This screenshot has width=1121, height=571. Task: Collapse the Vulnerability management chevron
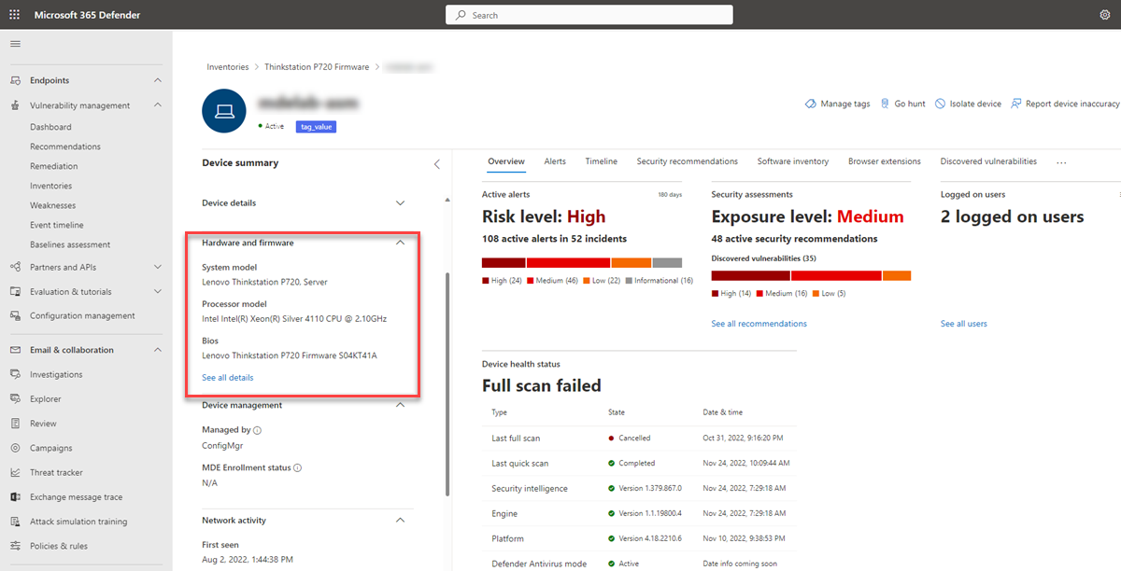tap(158, 105)
